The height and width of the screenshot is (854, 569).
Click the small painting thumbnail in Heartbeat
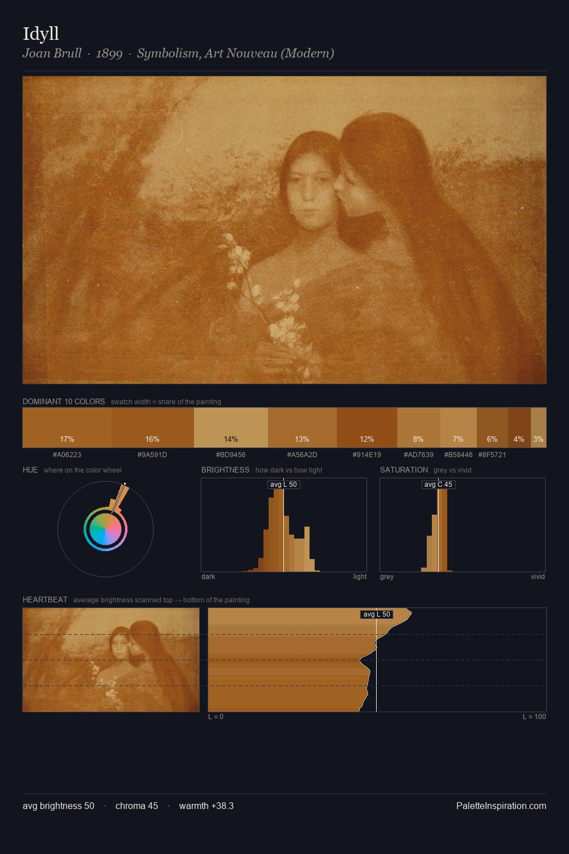pos(111,660)
